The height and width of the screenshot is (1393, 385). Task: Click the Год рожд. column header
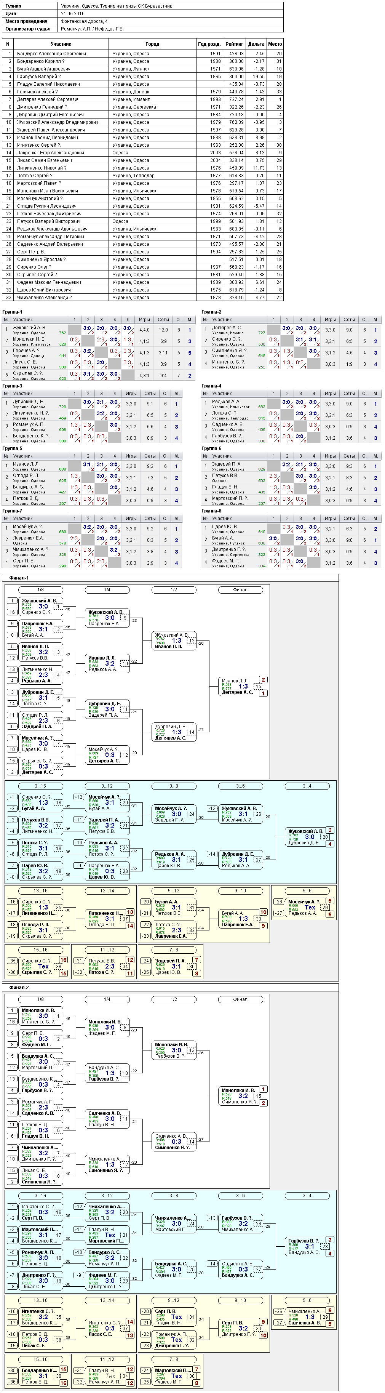[x=209, y=44]
